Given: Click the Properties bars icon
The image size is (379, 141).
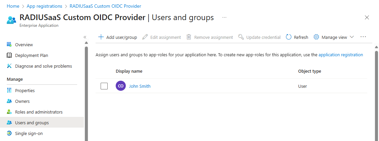Looking at the screenshot, I should click(x=9, y=90).
